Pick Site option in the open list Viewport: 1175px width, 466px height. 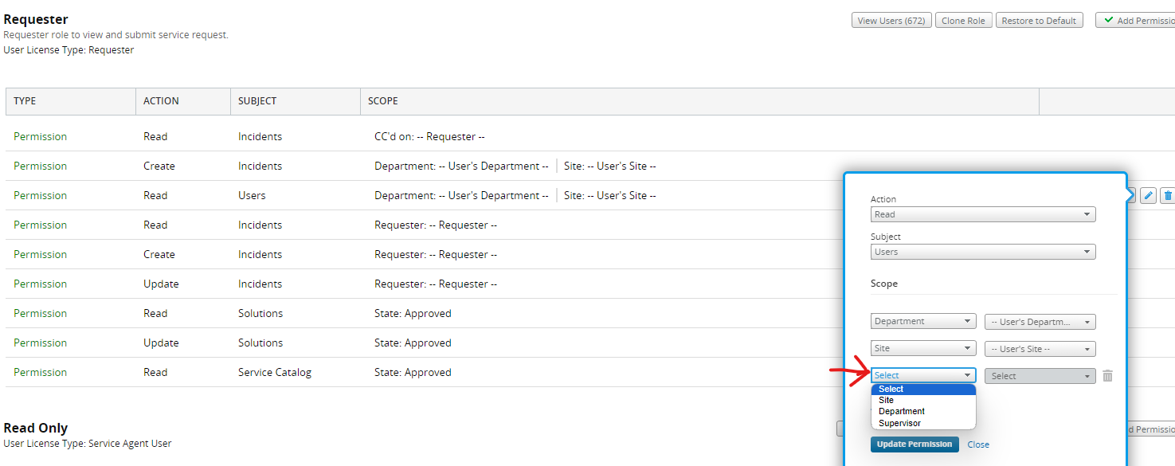pyautogui.click(x=886, y=400)
